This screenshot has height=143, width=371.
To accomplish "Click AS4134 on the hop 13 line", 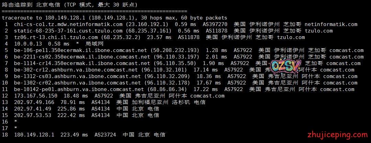I will click(x=101, y=102).
